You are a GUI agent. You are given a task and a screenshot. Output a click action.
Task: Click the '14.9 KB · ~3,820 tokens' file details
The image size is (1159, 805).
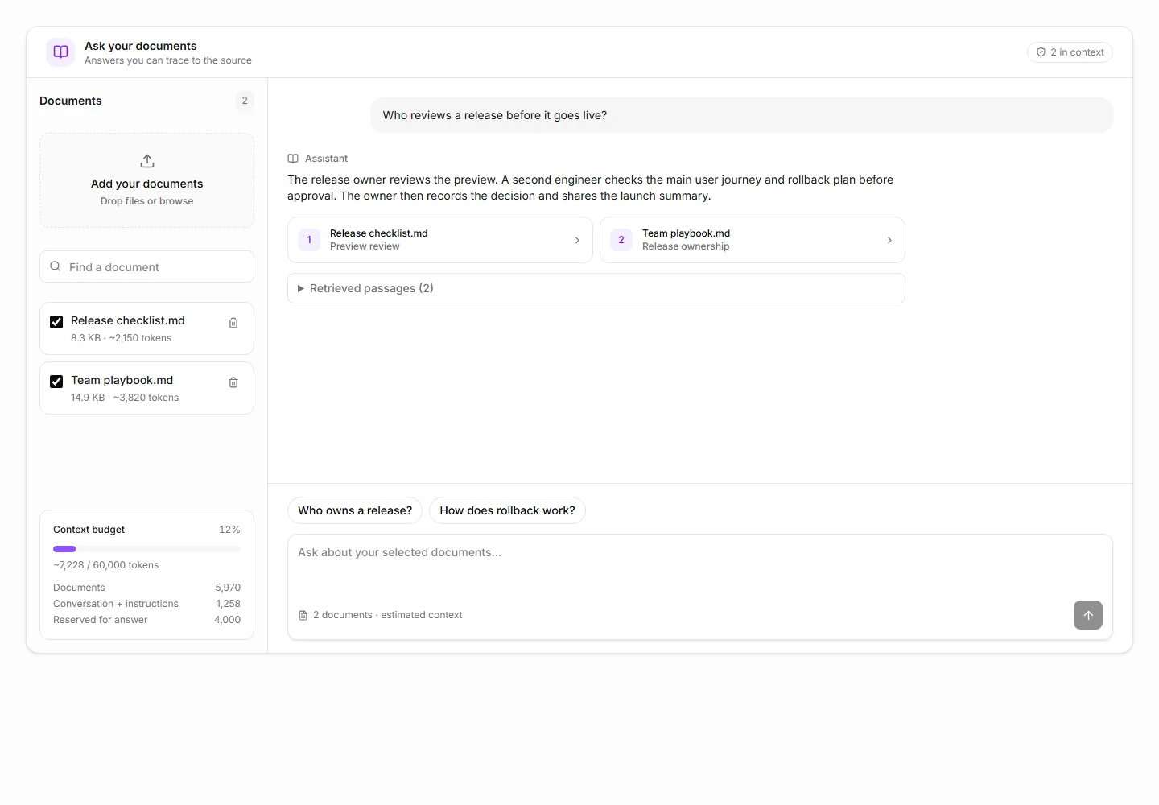[125, 398]
